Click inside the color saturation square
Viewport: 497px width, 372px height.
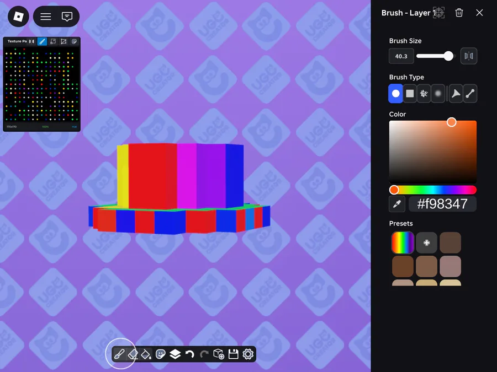432,152
